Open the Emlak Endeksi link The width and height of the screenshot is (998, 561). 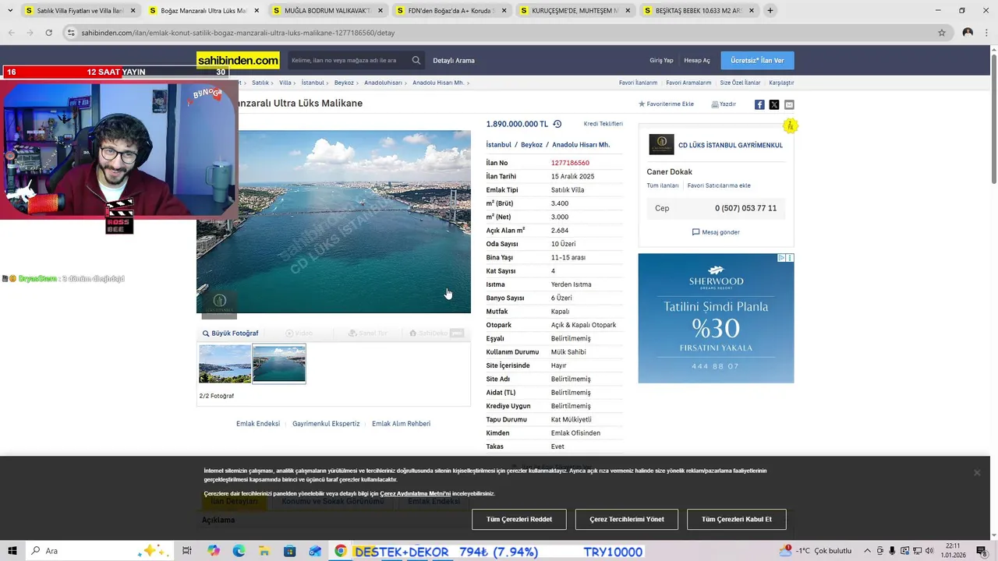[x=258, y=424]
